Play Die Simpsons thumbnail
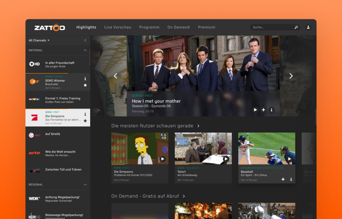The image size is (342, 219). (x=163, y=159)
